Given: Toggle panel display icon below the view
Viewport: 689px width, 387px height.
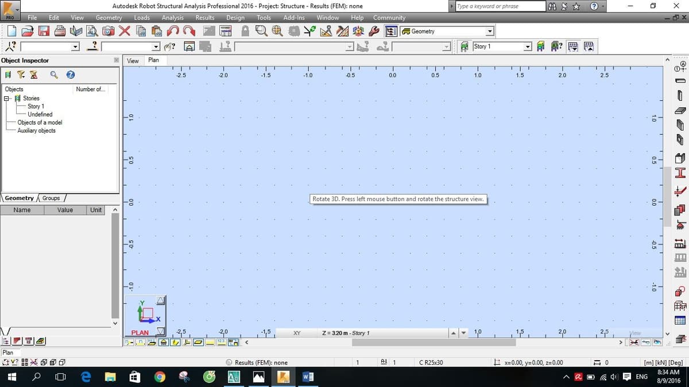Looking at the screenshot, I should pyautogui.click(x=198, y=342).
